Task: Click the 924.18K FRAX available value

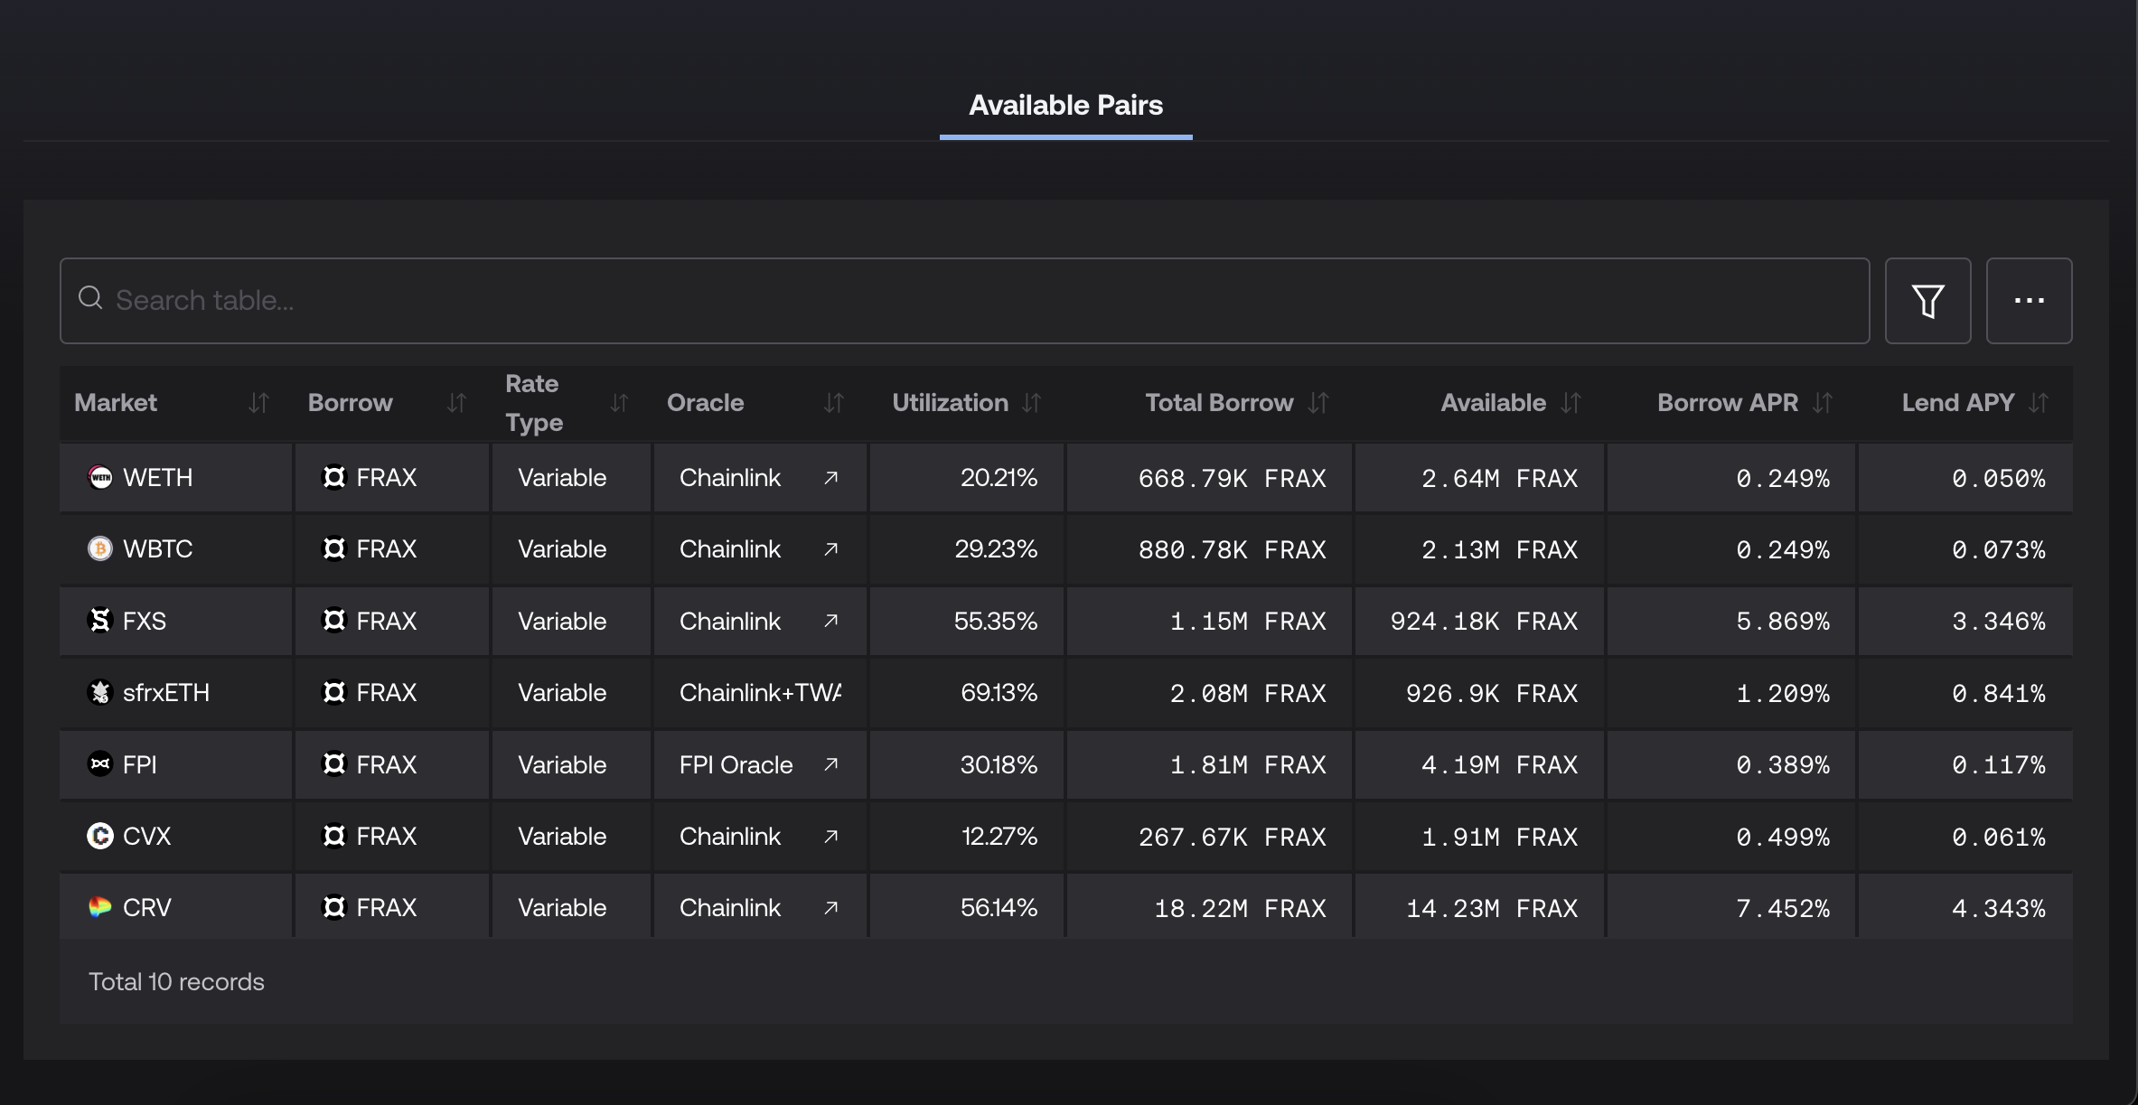Action: point(1484,622)
